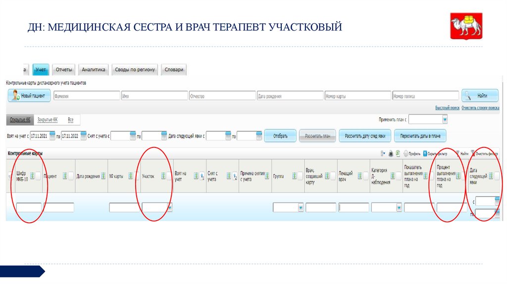Toggle checkbox in Участок column header
The image size is (507, 284).
169,176
